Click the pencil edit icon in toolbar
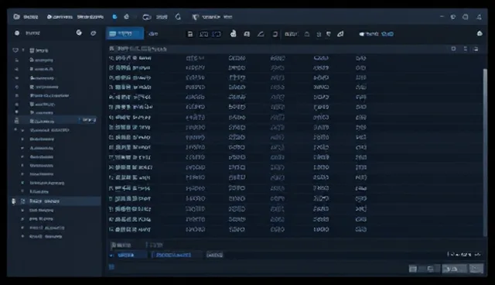Viewport: 495px width, 285px height. pos(261,34)
